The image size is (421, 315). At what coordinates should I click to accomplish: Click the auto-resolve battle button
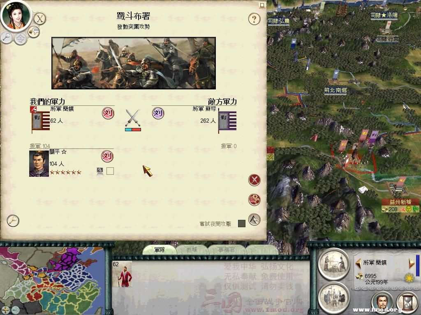tap(254, 200)
